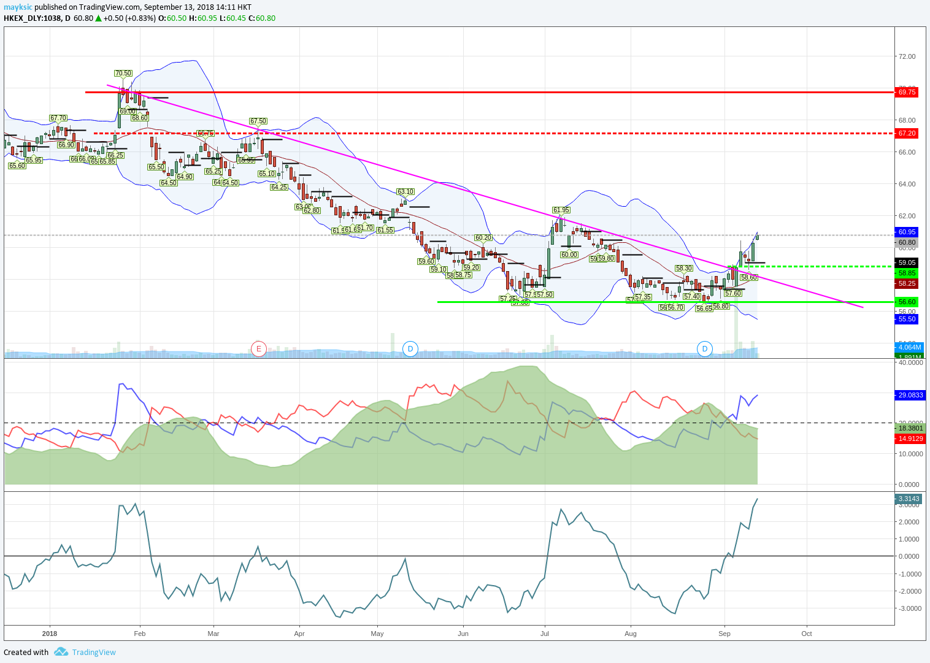Viewport: 930px width, 663px height.
Task: Click the 40.0000 indicator axis tick
Action: point(910,362)
